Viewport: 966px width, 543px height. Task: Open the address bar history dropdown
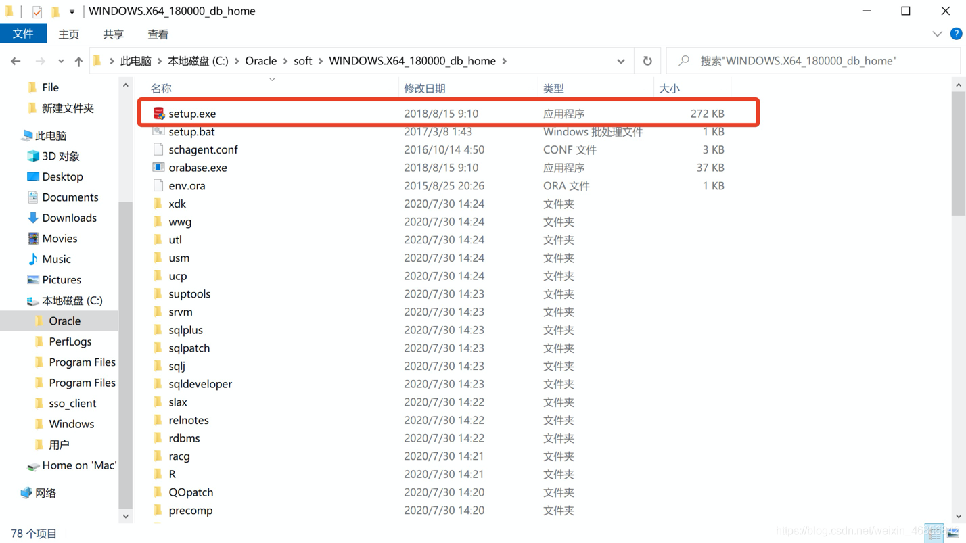point(620,61)
